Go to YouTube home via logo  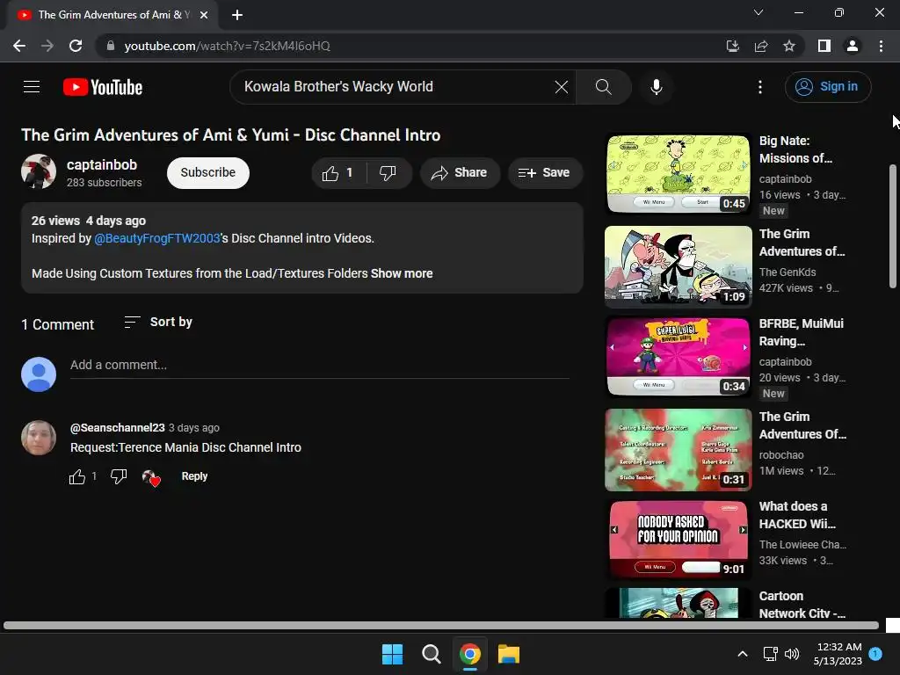[x=102, y=87]
